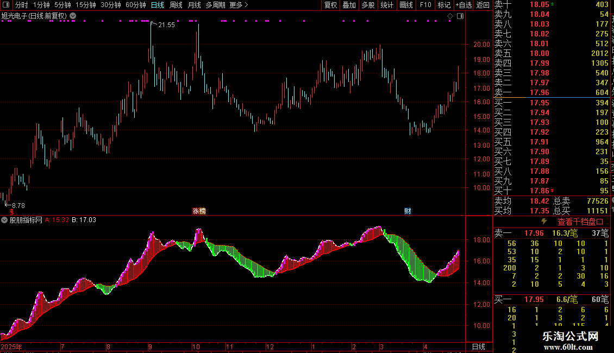Select the 买五 17.91 order row

point(552,142)
